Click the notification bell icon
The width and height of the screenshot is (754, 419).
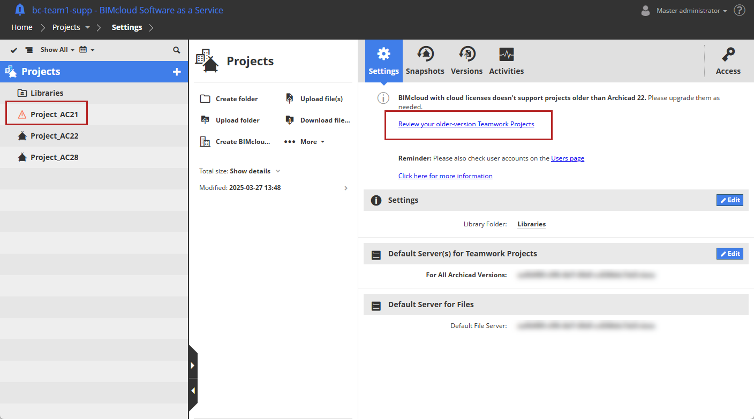coord(20,10)
